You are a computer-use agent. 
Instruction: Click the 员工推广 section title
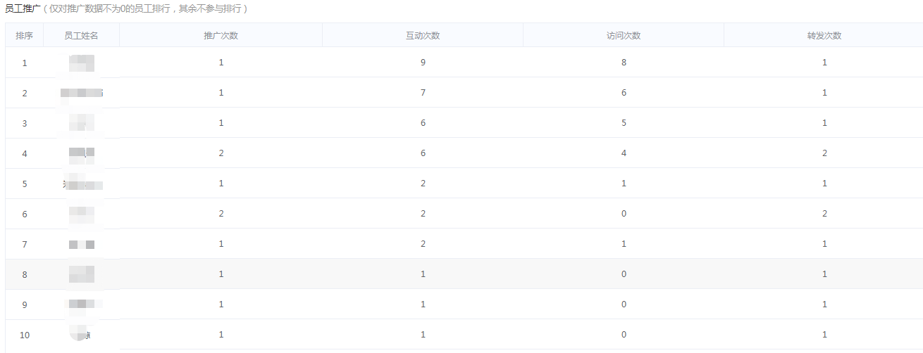tap(22, 9)
